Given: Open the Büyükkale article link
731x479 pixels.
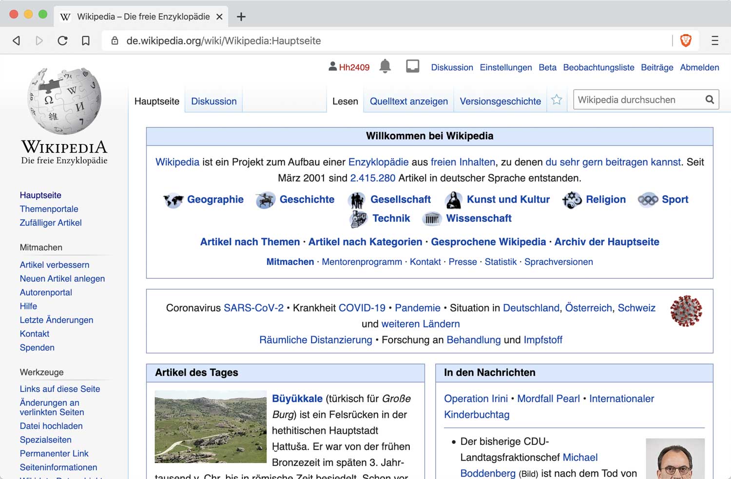Looking at the screenshot, I should [x=297, y=399].
